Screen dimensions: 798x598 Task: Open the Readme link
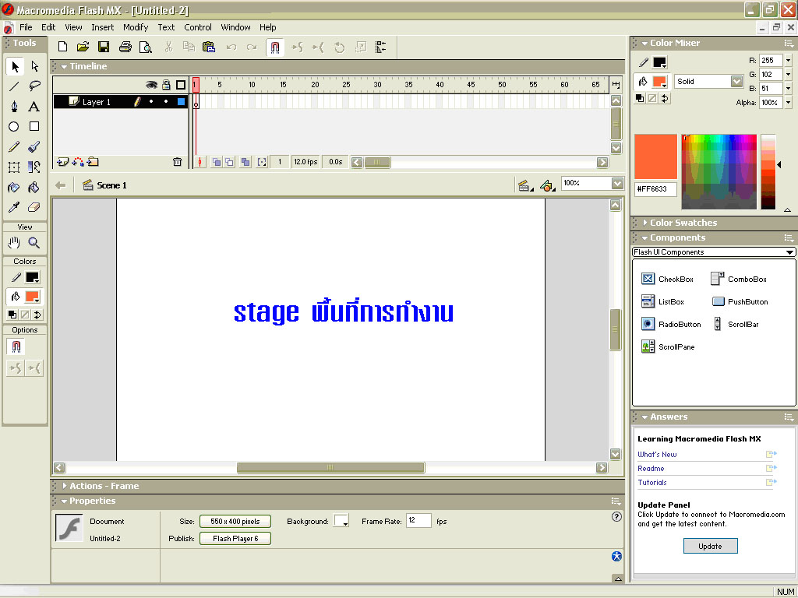(x=651, y=469)
